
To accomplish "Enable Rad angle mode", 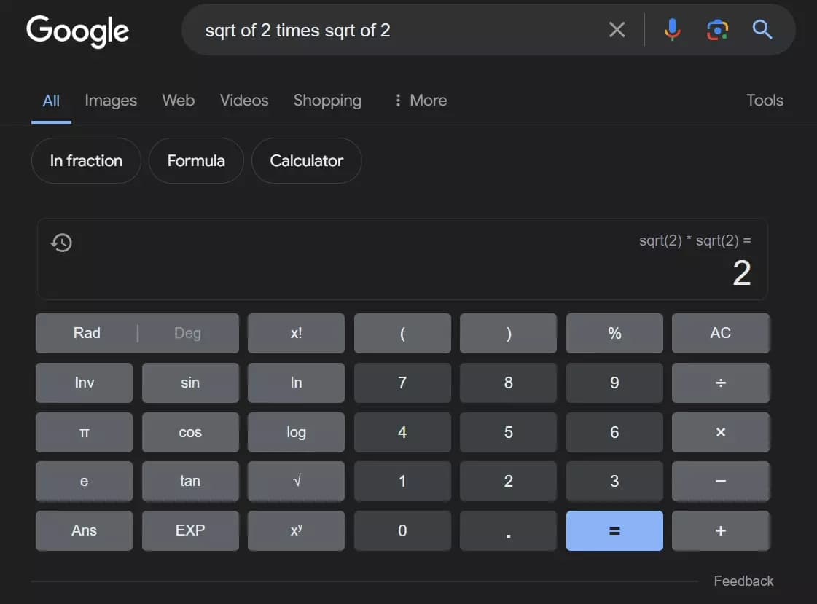I will (87, 333).
